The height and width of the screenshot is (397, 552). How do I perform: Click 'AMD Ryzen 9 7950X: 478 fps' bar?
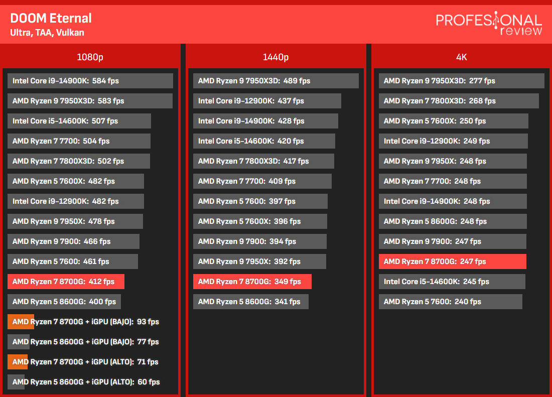75,221
